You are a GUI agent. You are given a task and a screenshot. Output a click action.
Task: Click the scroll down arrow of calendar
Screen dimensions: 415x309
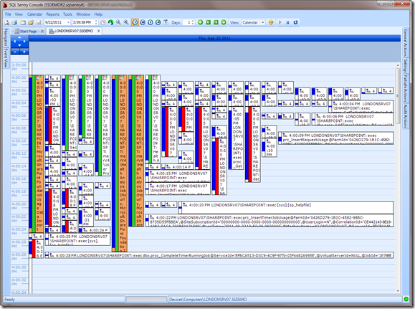398,291
